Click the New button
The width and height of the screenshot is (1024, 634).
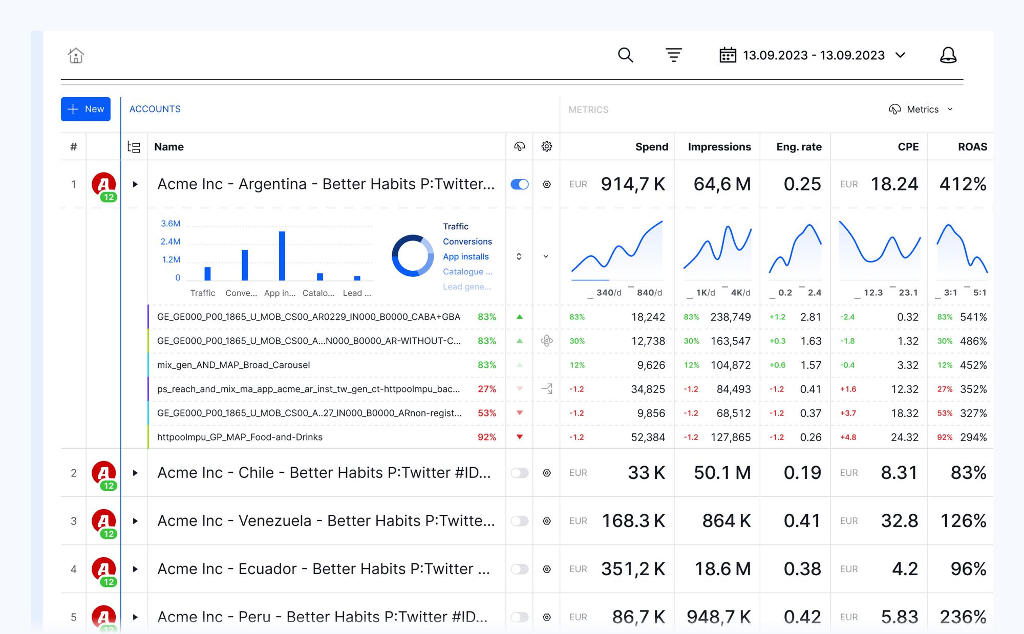point(86,109)
